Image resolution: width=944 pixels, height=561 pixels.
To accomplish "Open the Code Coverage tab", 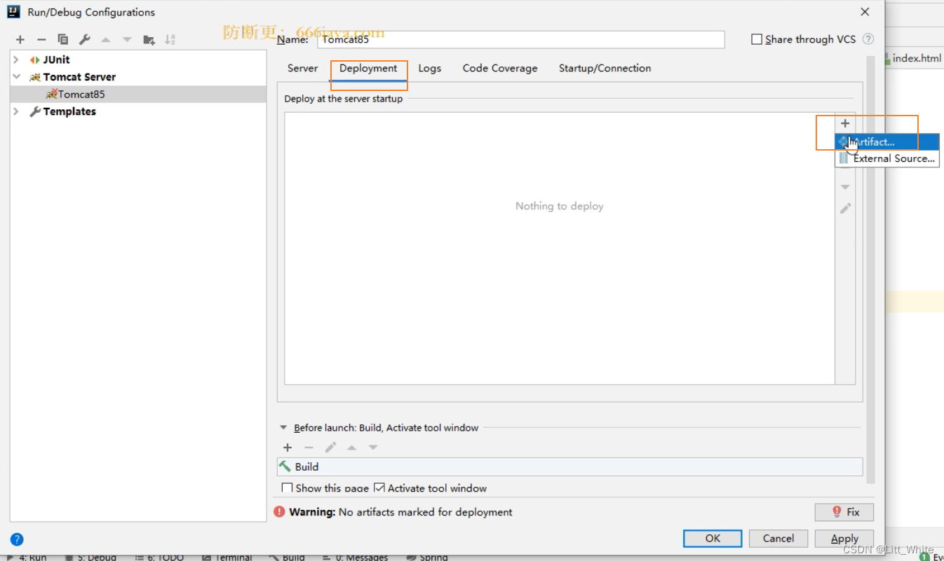I will (x=500, y=68).
